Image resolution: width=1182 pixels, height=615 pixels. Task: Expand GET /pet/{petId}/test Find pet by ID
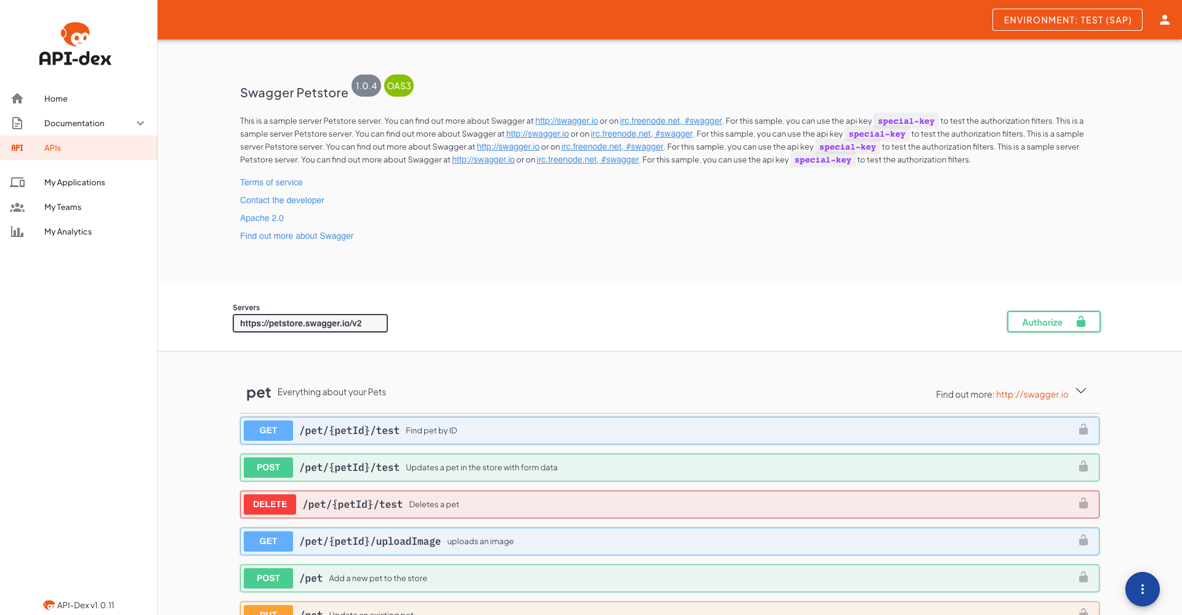point(670,430)
